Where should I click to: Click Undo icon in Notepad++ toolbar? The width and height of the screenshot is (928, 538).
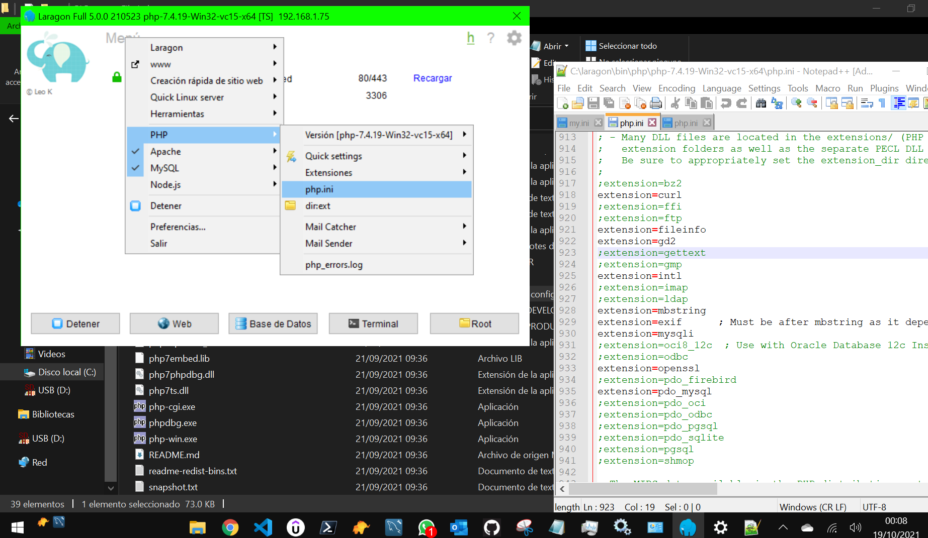point(726,103)
